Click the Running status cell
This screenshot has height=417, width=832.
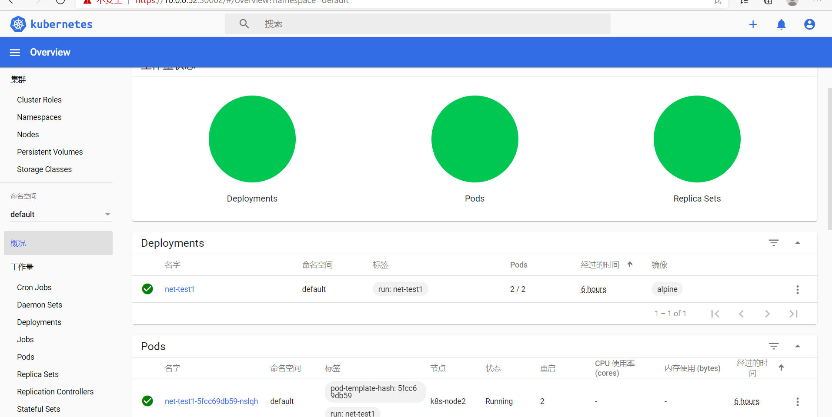coord(499,401)
